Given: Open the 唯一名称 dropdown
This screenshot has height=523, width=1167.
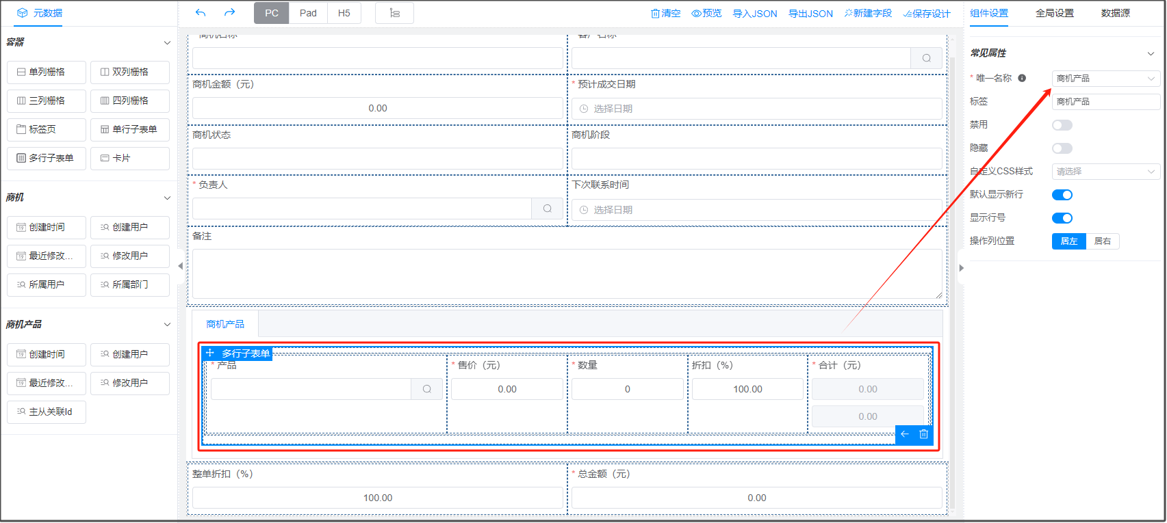Looking at the screenshot, I should [x=1105, y=79].
